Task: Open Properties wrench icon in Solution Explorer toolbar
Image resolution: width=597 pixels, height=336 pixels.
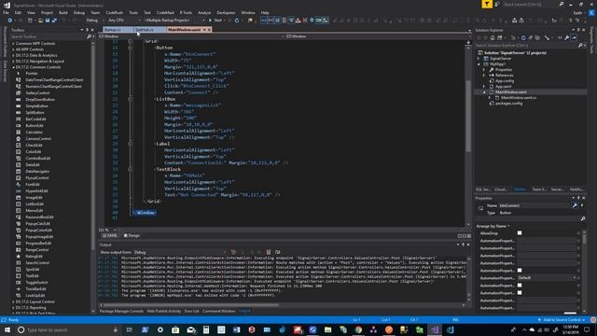Action: click(567, 37)
